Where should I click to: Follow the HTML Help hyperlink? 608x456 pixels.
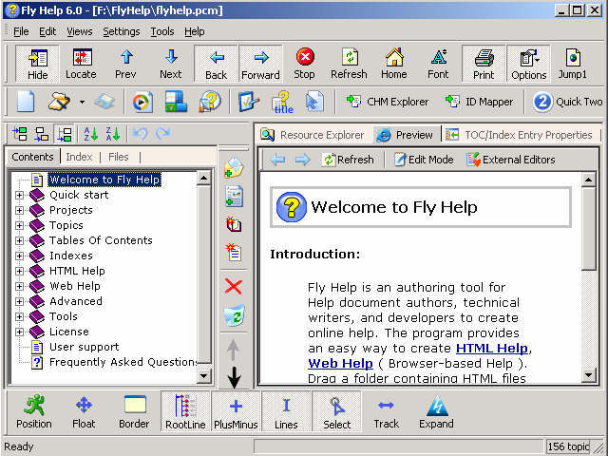click(492, 349)
